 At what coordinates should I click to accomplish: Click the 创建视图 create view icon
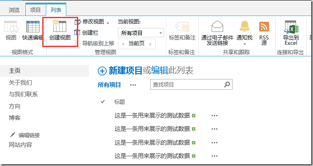click(60, 26)
